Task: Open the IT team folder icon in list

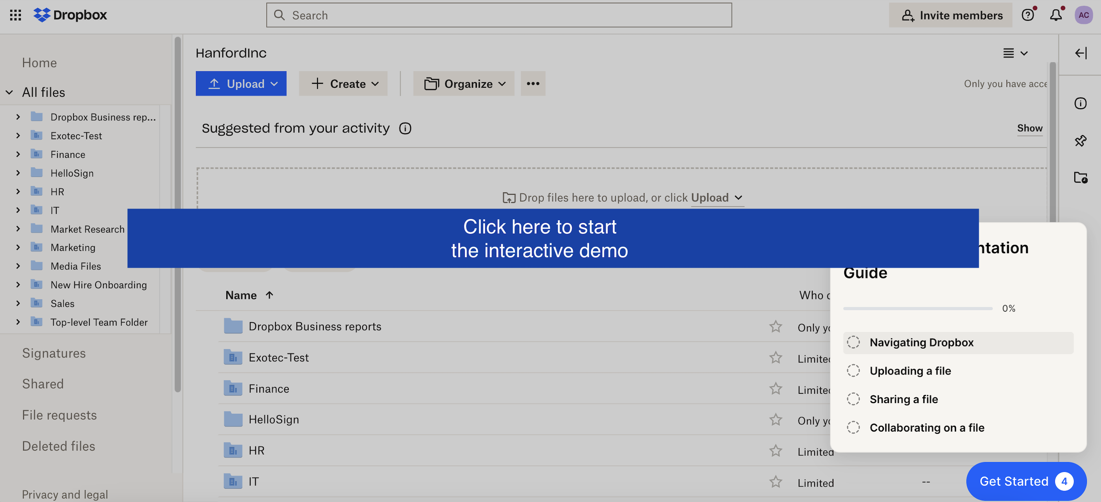Action: (x=233, y=482)
